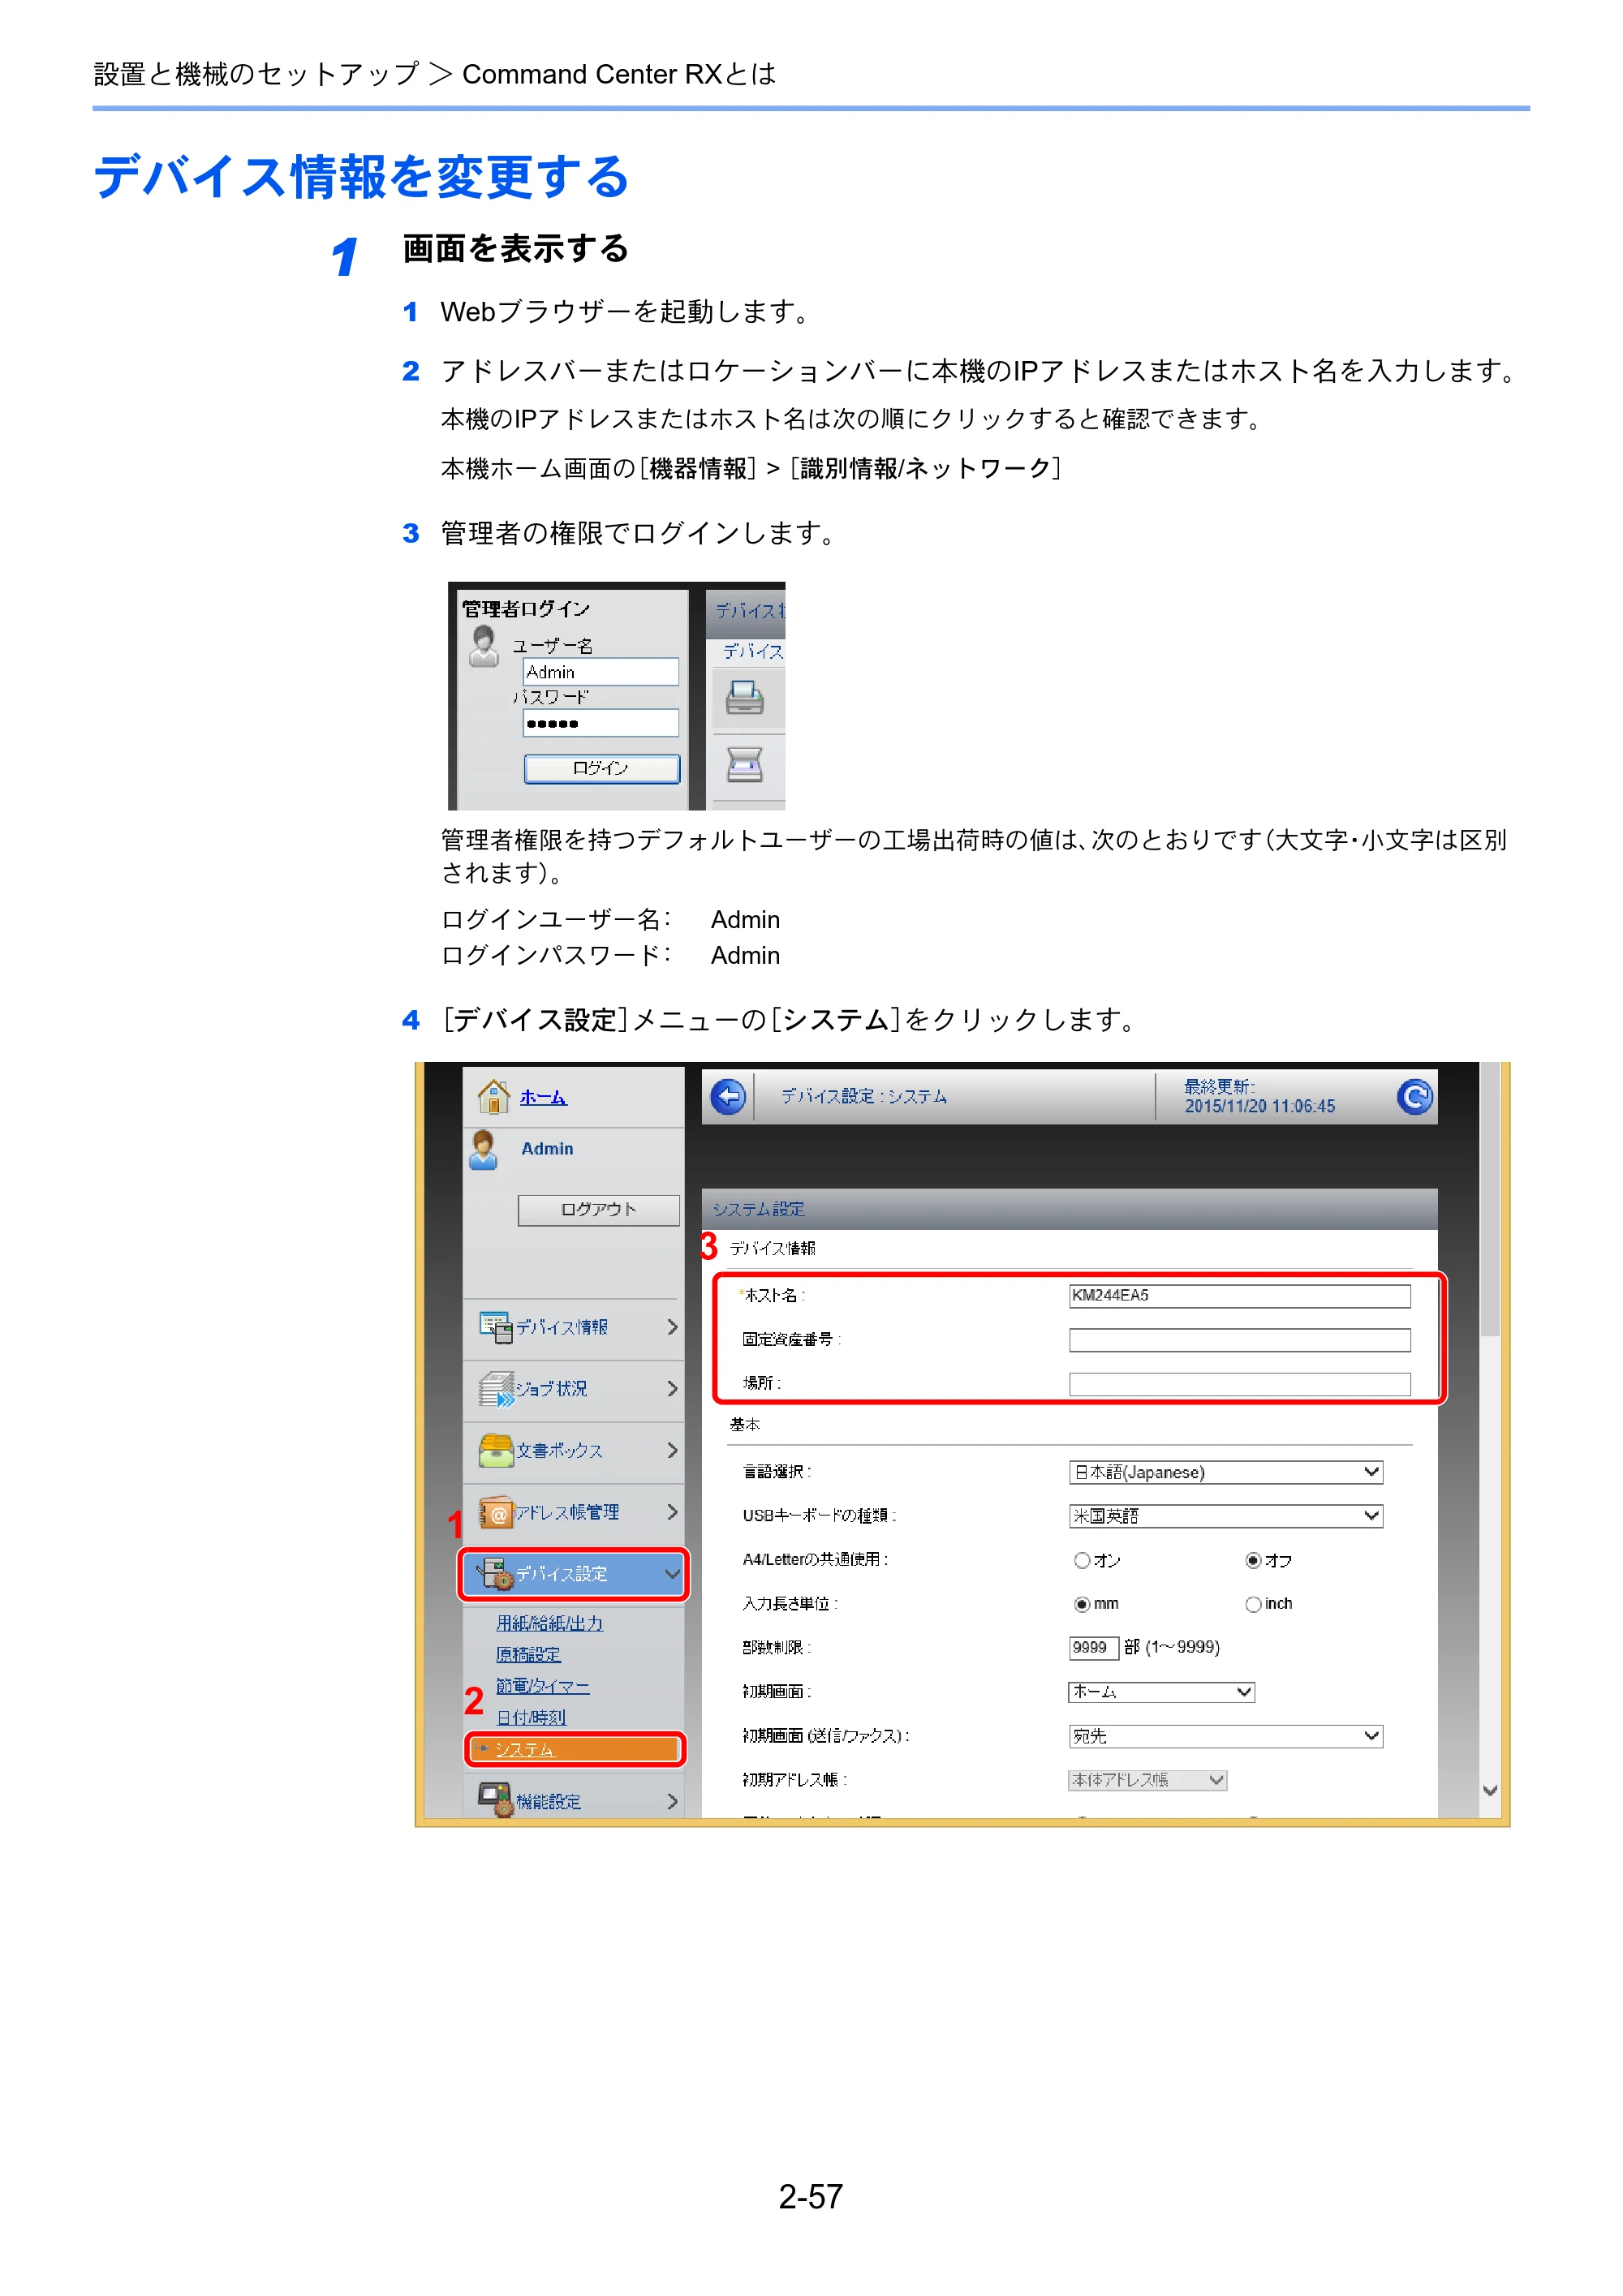
Task: Click the 固定資産番号 input field
Action: coord(1240,1340)
